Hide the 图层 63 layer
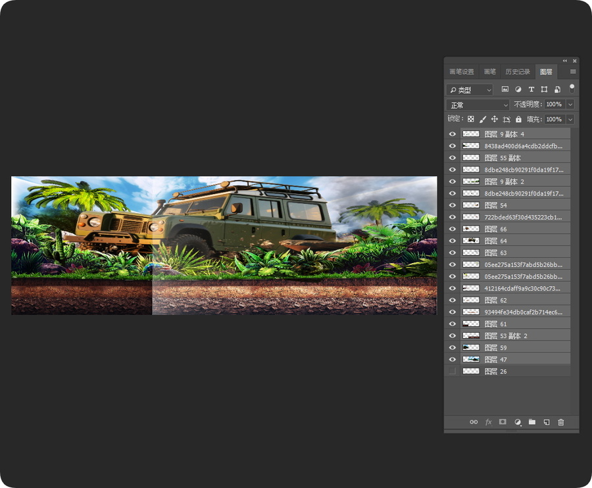This screenshot has height=488, width=592. click(453, 253)
